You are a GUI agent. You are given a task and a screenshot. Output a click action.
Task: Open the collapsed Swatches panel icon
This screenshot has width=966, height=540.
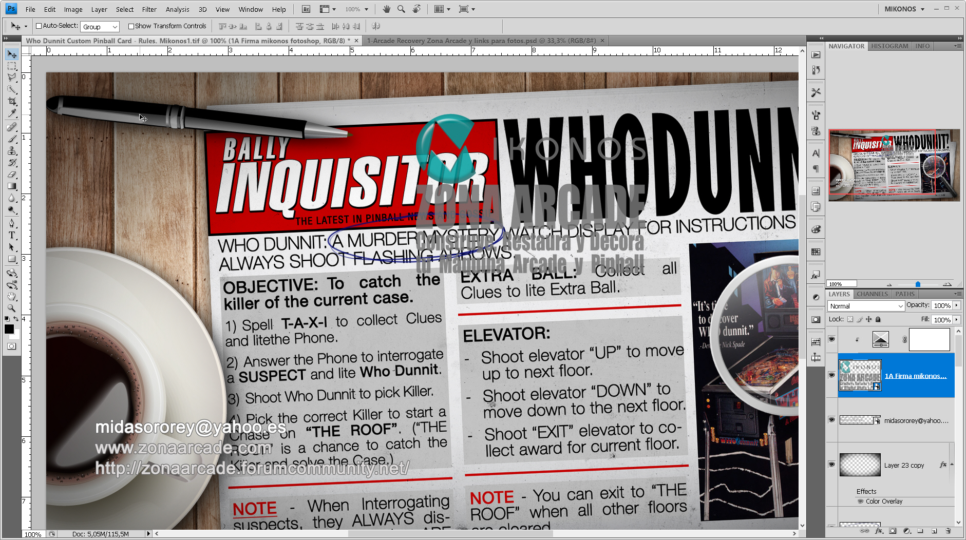pos(816,252)
